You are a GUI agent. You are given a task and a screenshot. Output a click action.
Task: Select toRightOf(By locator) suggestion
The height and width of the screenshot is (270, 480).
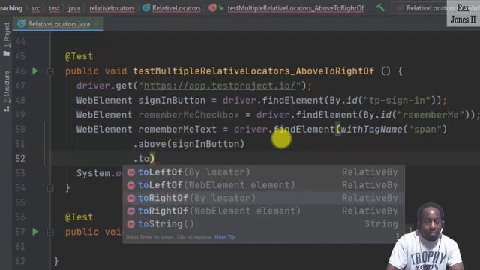click(x=263, y=198)
